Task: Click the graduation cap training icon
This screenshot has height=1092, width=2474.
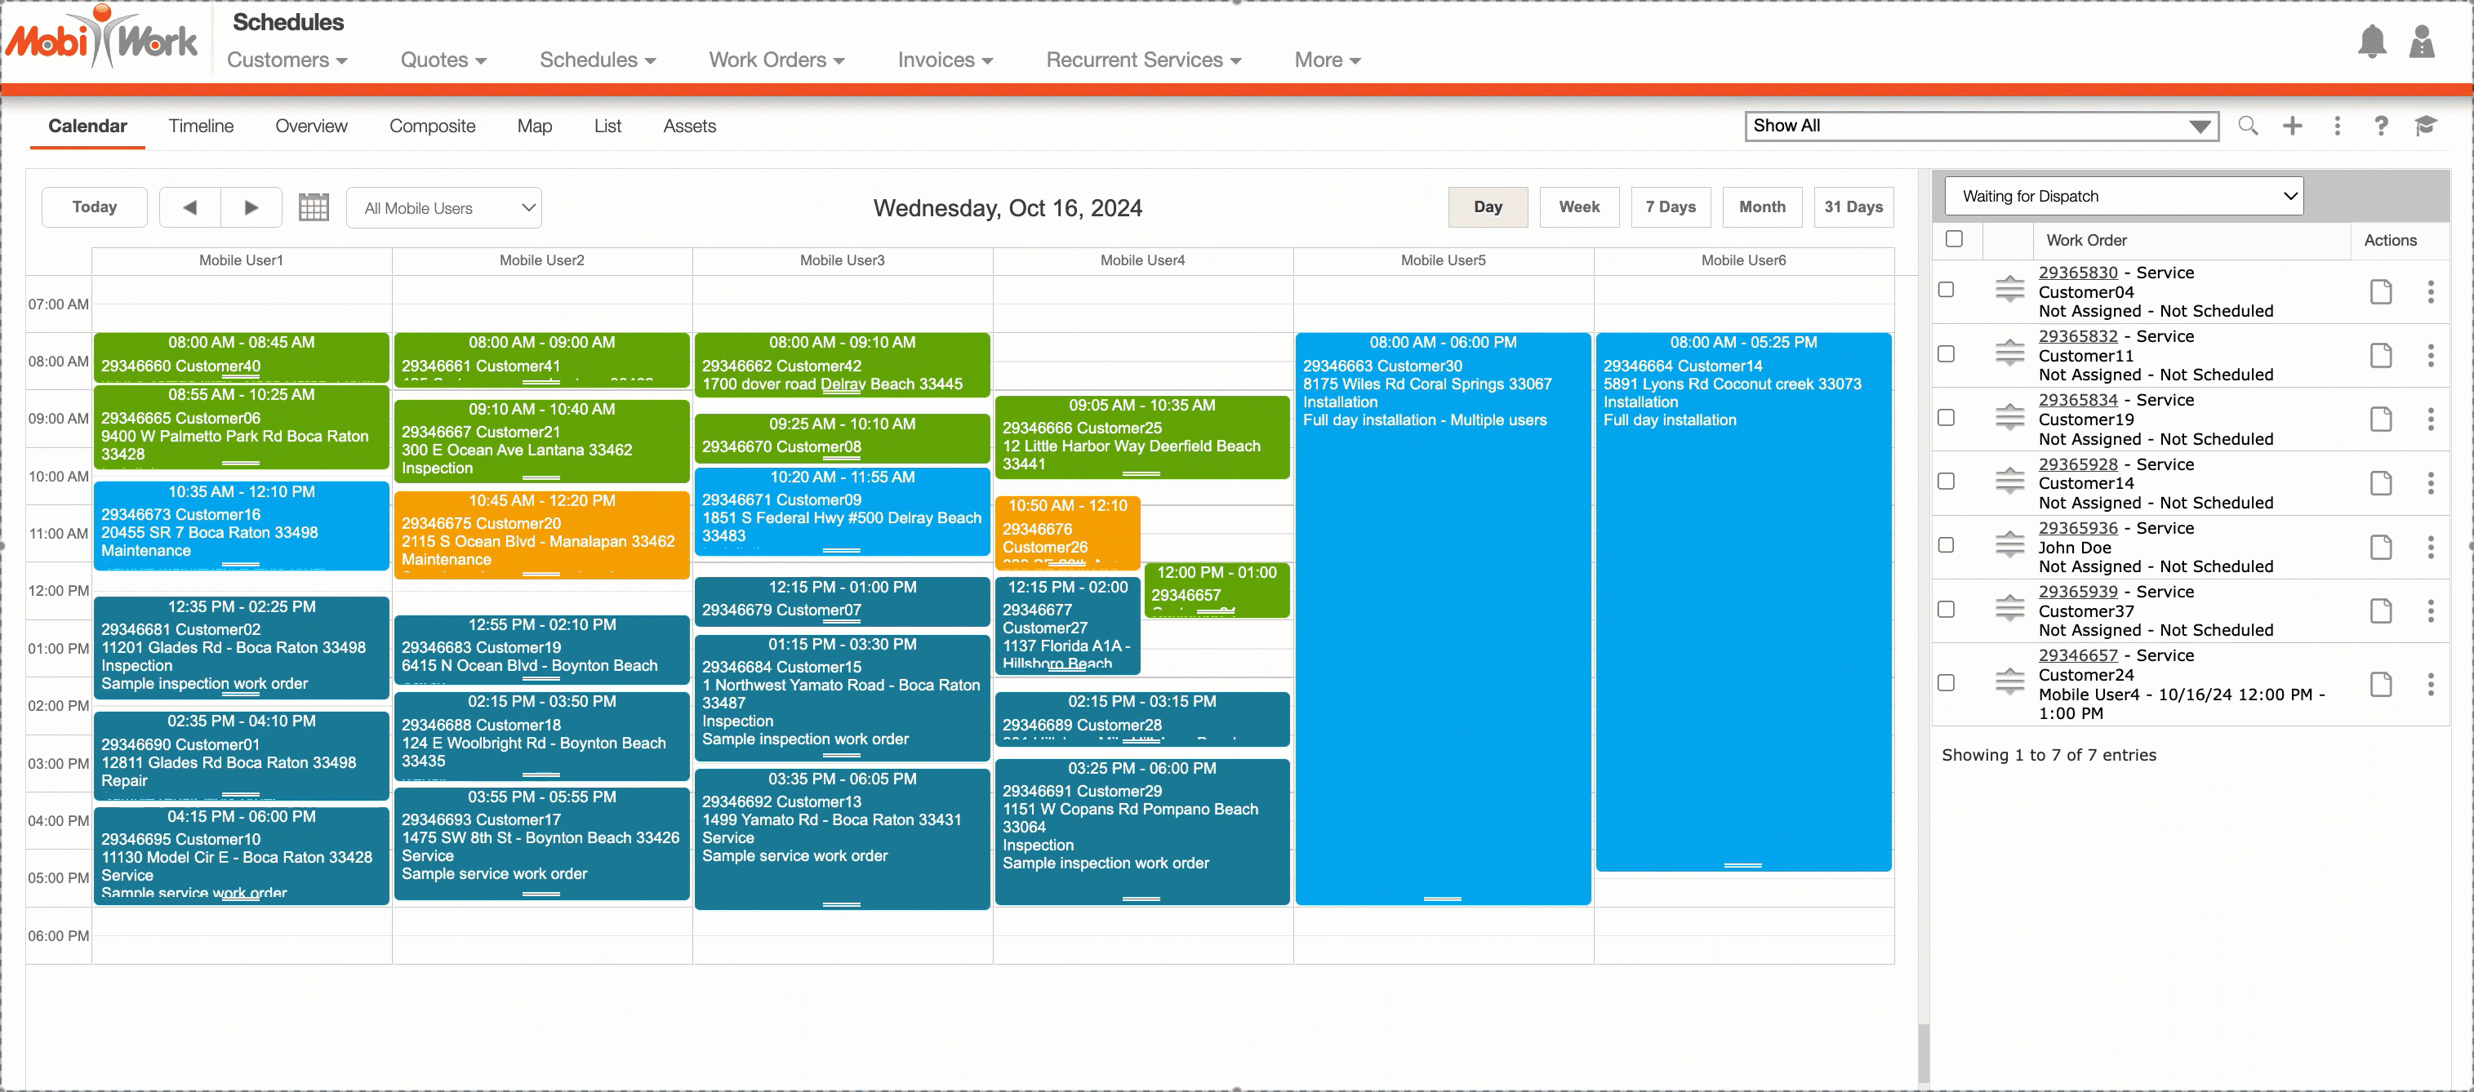Action: (x=2425, y=126)
